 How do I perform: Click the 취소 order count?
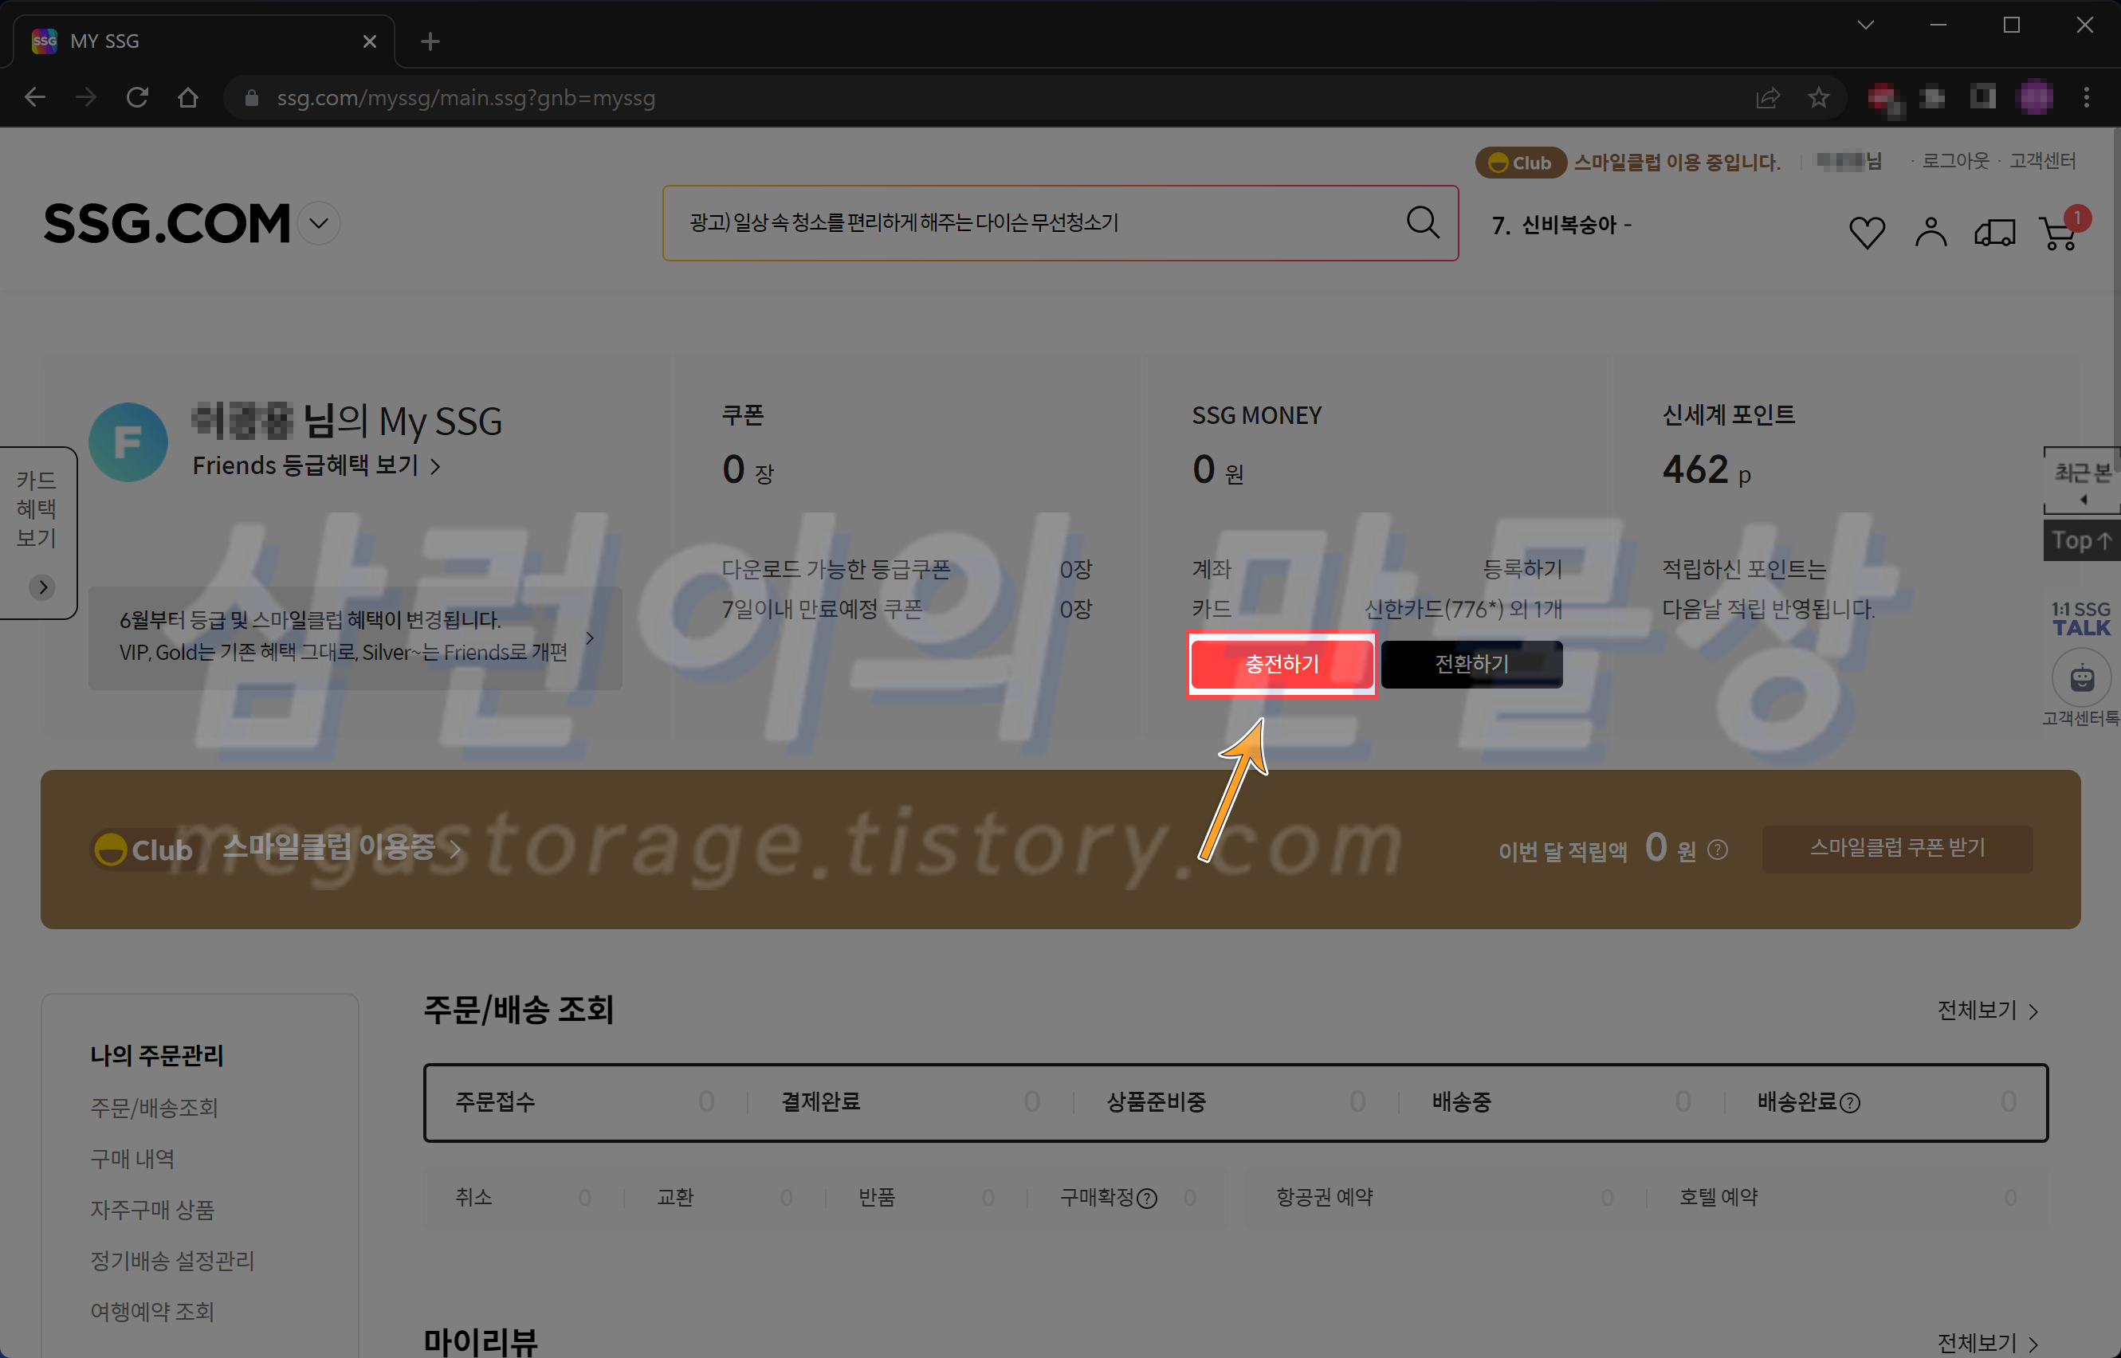[585, 1199]
